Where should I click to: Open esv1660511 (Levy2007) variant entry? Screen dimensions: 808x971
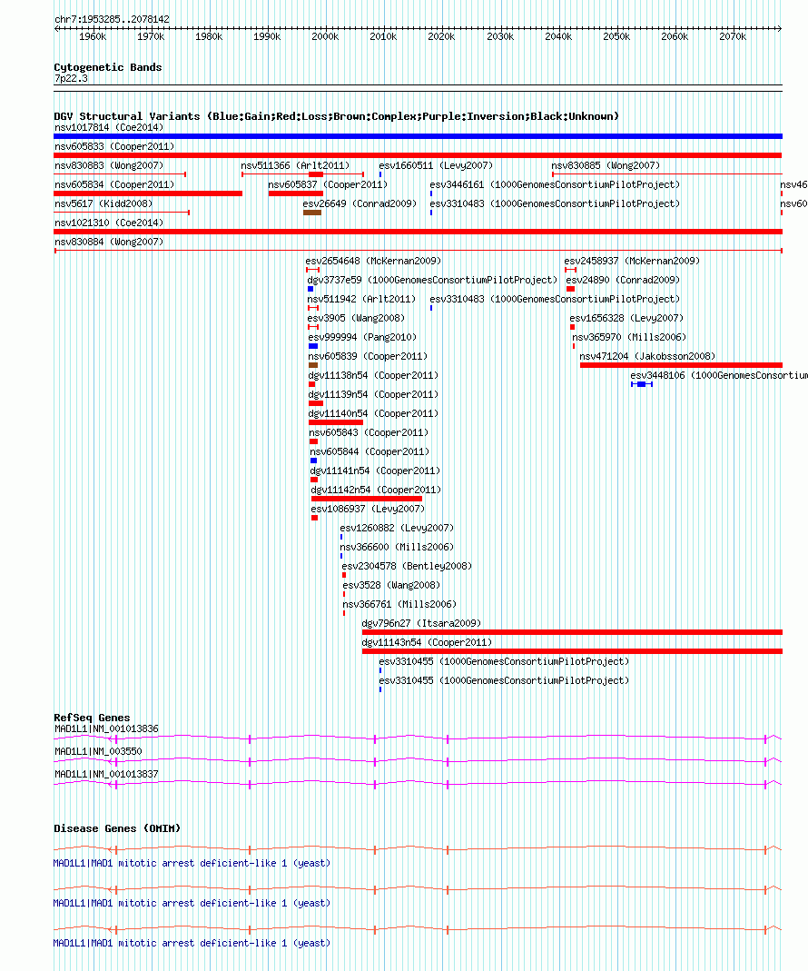[436, 166]
